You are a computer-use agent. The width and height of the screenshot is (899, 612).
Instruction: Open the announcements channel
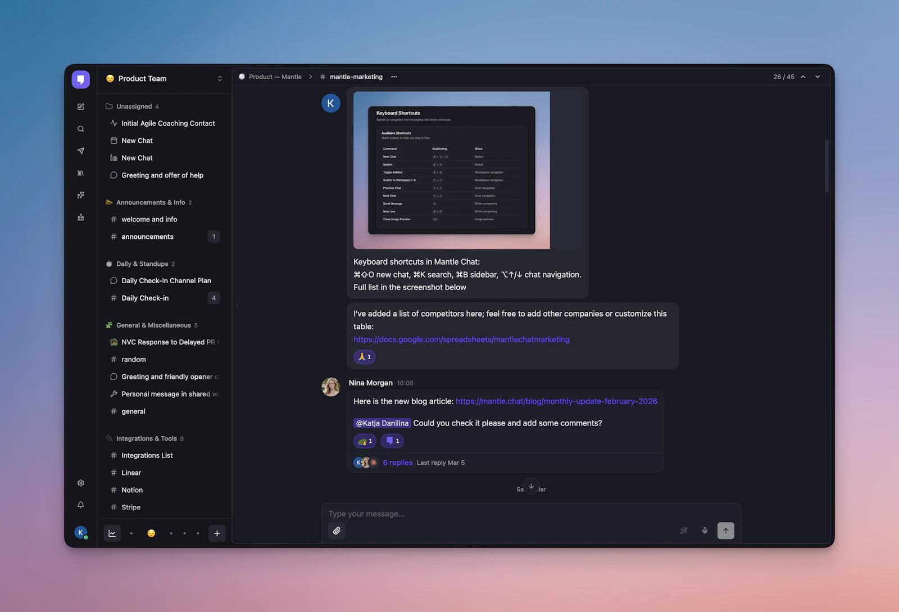coord(164,237)
